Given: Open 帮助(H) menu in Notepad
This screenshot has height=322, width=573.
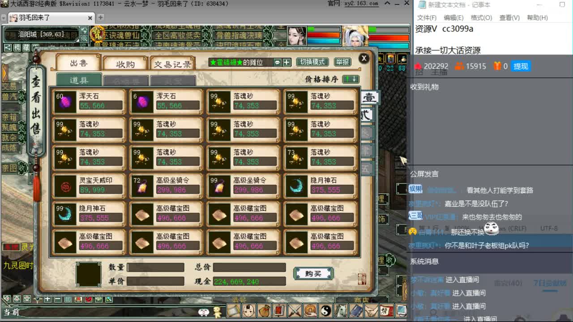Looking at the screenshot, I should pyautogui.click(x=537, y=17).
